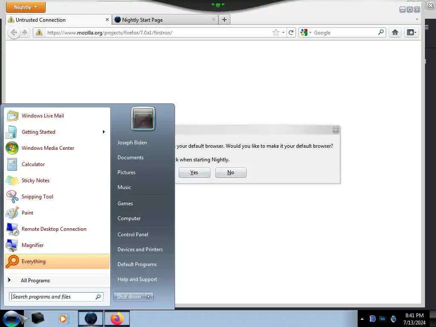
Task: Click the Sticky Notes icon
Action: pos(12,181)
